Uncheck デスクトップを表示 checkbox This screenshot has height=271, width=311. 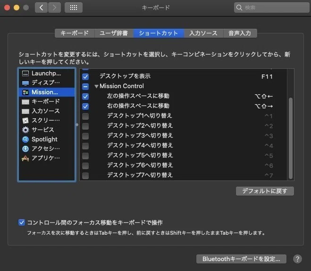85,77
